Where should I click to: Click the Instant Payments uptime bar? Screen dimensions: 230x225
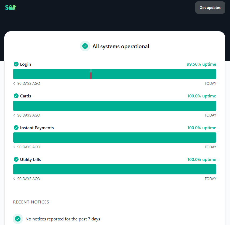[115, 138]
